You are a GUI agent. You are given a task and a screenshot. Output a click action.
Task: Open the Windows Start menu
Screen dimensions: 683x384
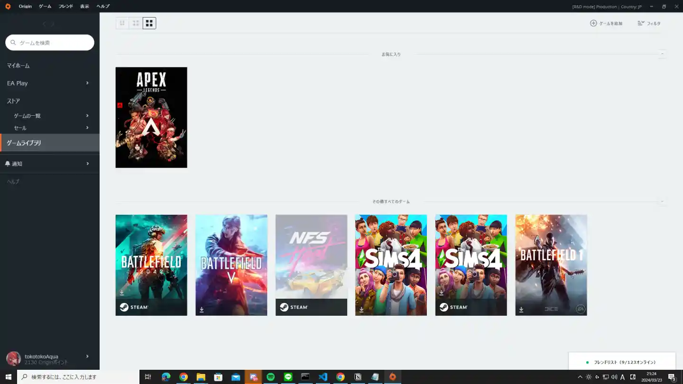8,377
